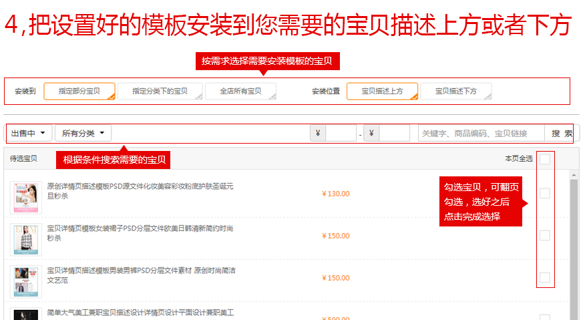Click the ¥ symbol before minimum price

pos(318,133)
